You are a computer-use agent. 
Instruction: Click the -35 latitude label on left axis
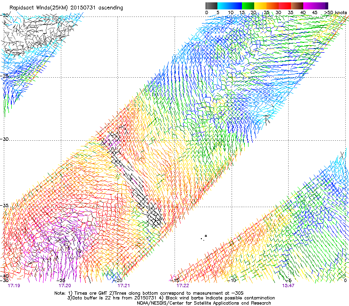pyautogui.click(x=5, y=205)
